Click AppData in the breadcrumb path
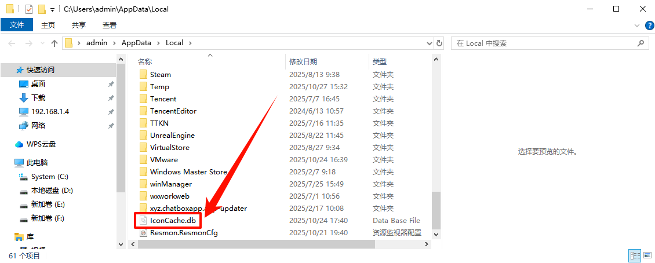 point(137,43)
